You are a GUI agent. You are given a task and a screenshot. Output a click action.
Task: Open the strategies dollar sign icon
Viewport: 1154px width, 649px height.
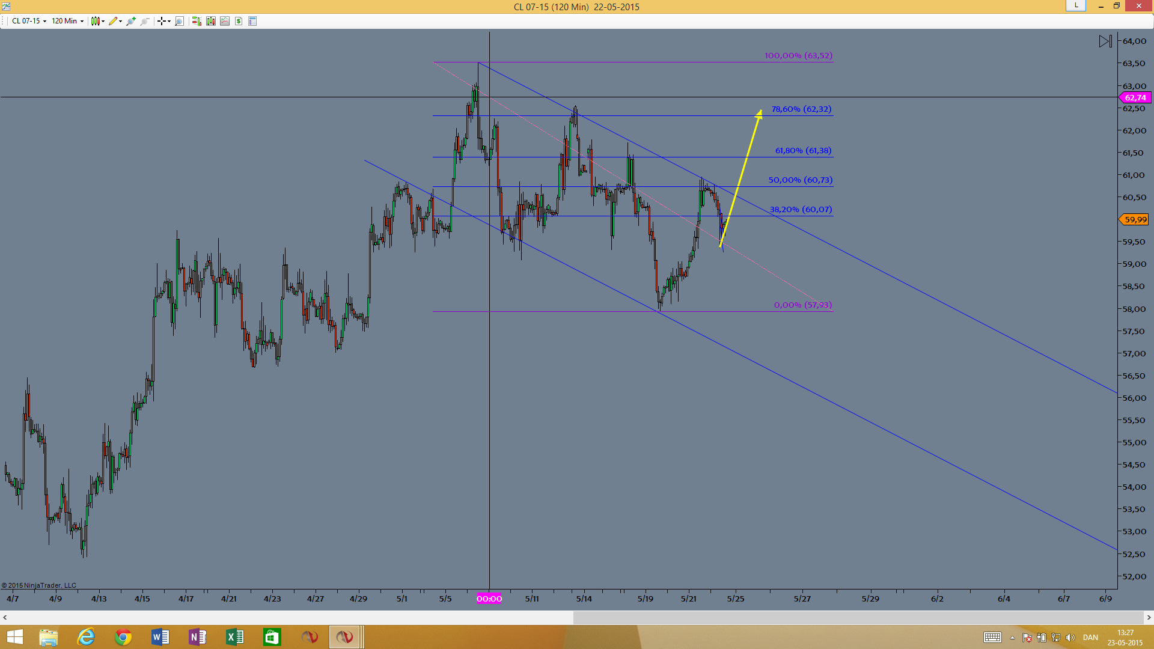[239, 21]
